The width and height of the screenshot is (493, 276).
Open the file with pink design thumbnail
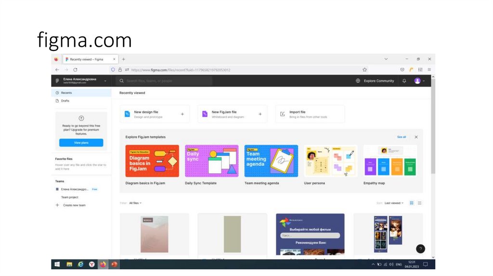[x=155, y=234]
